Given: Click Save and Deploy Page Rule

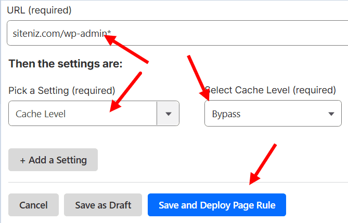Looking at the screenshot, I should 217,205.
